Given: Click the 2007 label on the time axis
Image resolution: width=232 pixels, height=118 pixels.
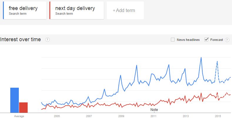Looking at the screenshot, I should pos(89,116).
